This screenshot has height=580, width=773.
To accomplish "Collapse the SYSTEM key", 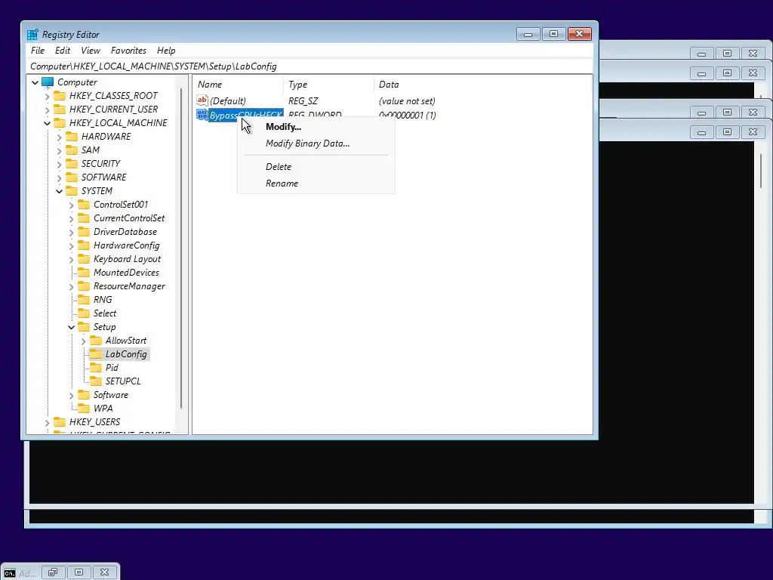I will click(x=59, y=191).
